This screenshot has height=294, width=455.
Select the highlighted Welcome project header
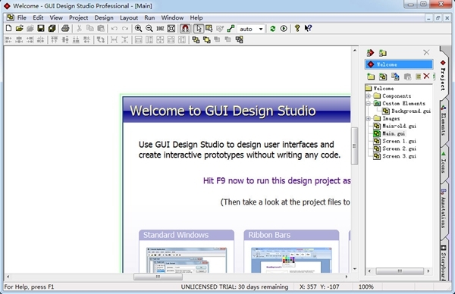point(399,64)
